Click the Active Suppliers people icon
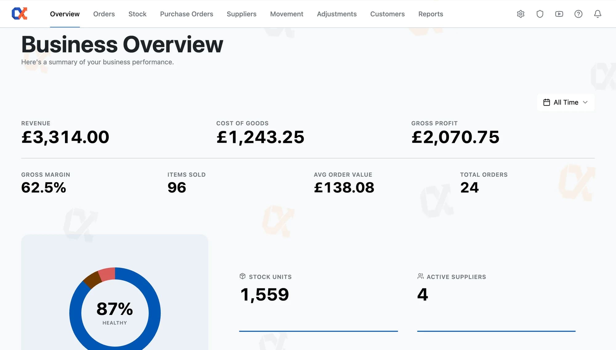The height and width of the screenshot is (350, 616). (x=420, y=276)
